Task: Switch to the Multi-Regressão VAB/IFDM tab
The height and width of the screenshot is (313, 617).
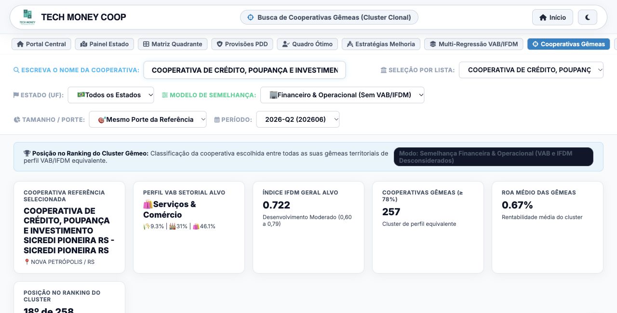Action: click(x=473, y=44)
